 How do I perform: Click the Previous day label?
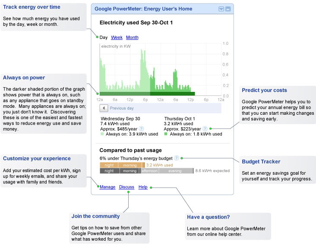[122, 108]
